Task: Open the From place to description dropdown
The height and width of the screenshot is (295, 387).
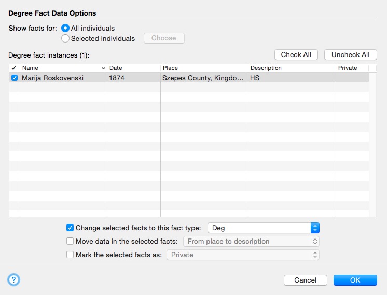Action: pos(251,242)
